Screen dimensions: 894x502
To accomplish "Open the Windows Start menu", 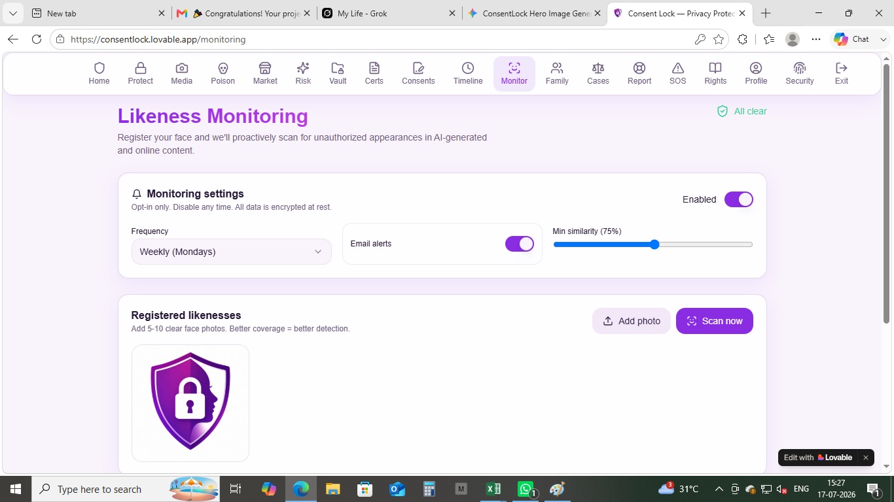I will [15, 489].
